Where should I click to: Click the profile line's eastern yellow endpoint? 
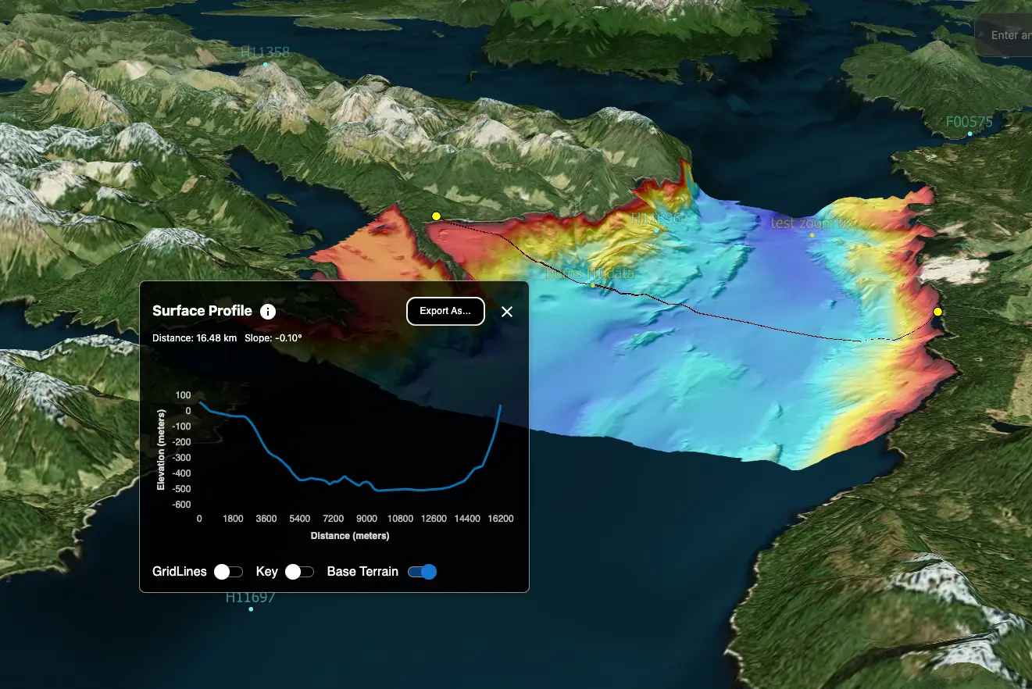tap(937, 312)
